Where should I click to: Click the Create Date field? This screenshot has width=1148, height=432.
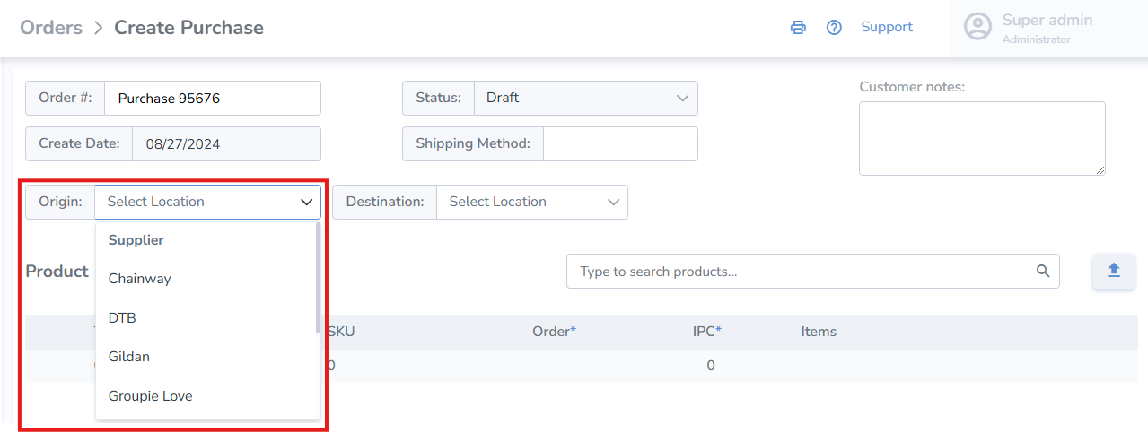[225, 143]
